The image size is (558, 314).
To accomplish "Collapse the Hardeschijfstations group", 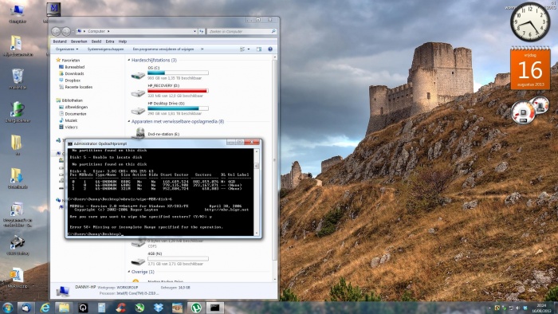I will click(x=129, y=60).
